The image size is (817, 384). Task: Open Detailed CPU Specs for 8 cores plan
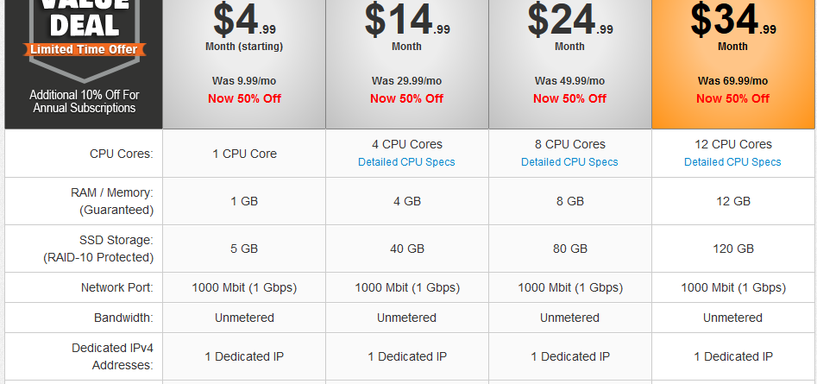[569, 162]
